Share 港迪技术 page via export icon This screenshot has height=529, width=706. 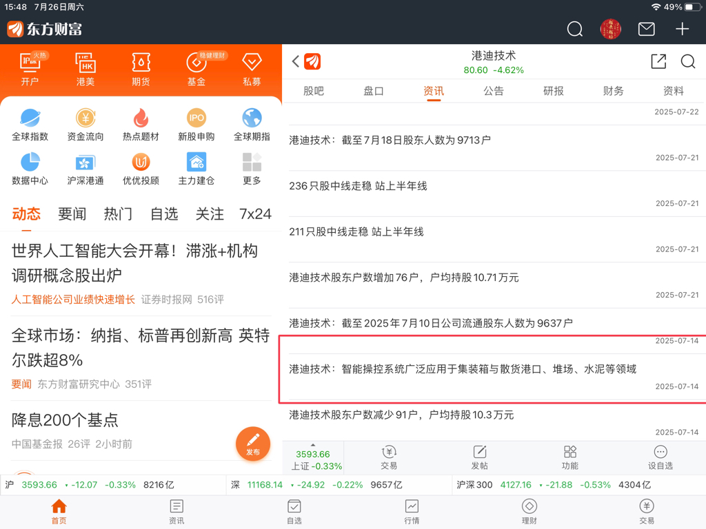(x=658, y=61)
